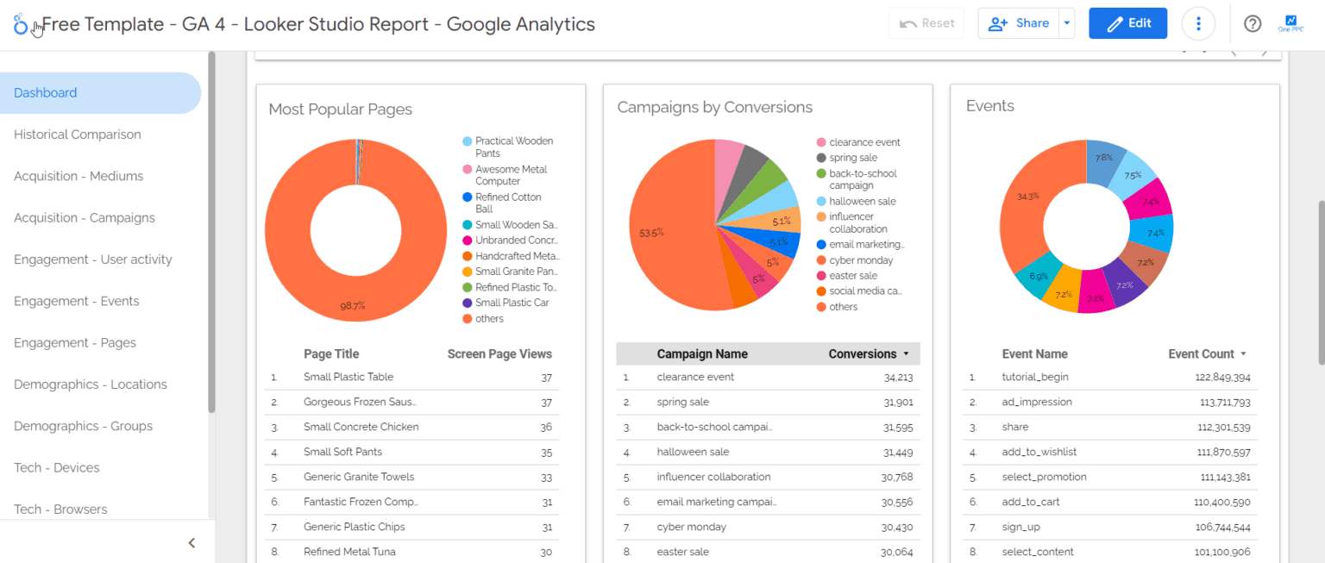Screen dimensions: 1325x563
Task: Open the more options three-dot menu
Action: (1198, 23)
